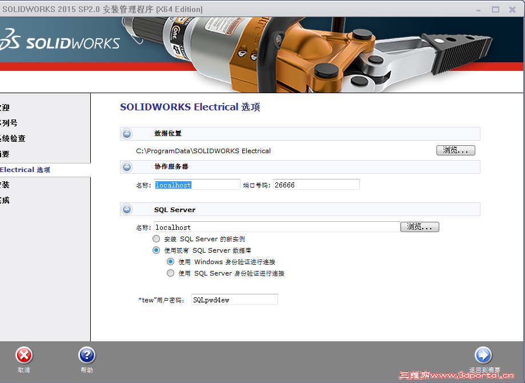This screenshot has width=525, height=383.
Task: Select the 序列号 sidebar step
Action: coord(9,123)
